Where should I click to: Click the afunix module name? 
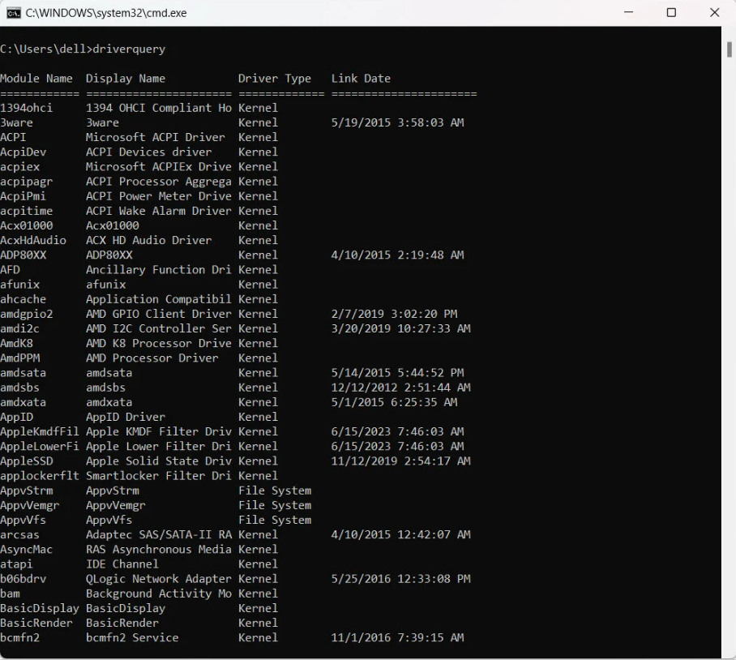click(19, 285)
